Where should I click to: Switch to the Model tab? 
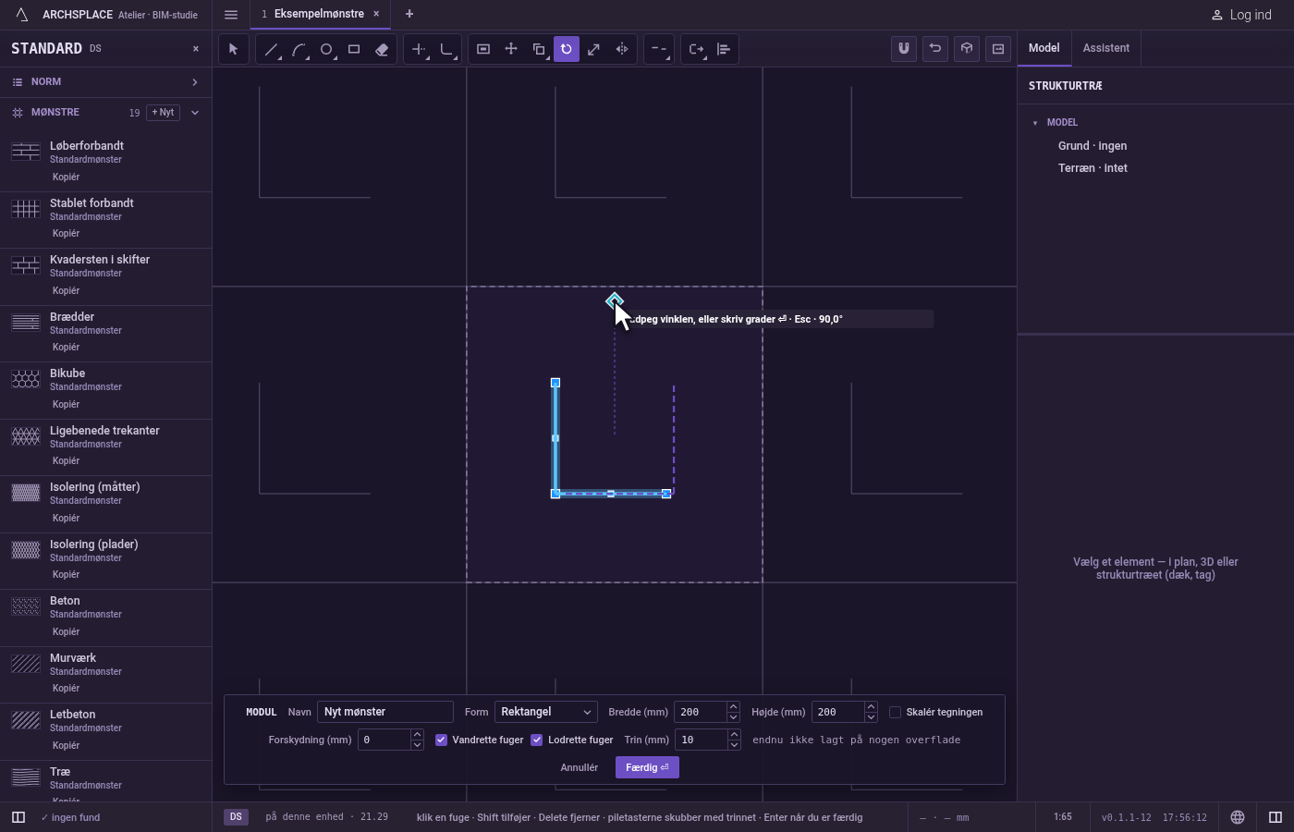(x=1044, y=48)
